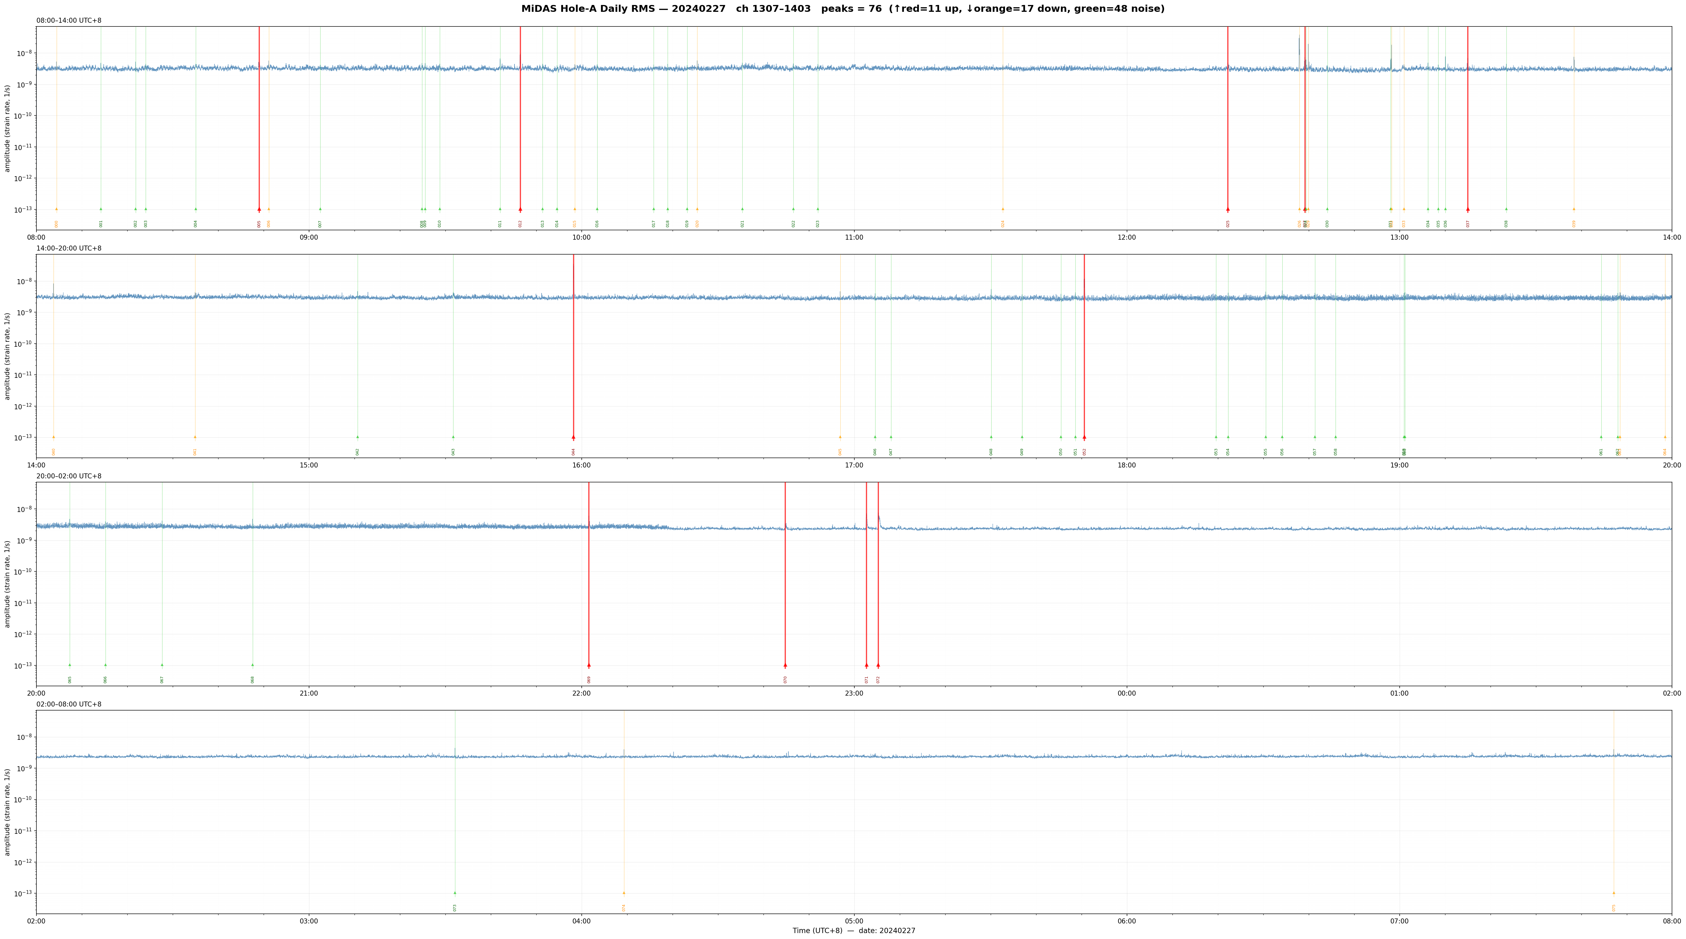This screenshot has height=939, width=1686.
Task: Select the 19:00 time tick label
Action: pos(1399,465)
